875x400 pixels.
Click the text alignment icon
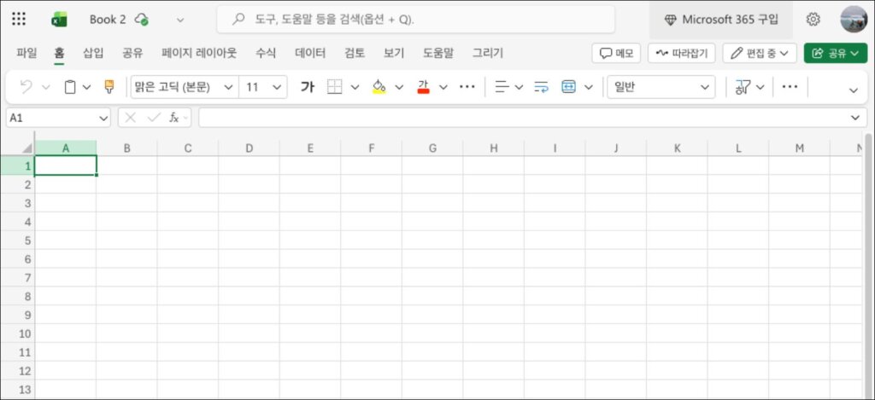point(502,87)
